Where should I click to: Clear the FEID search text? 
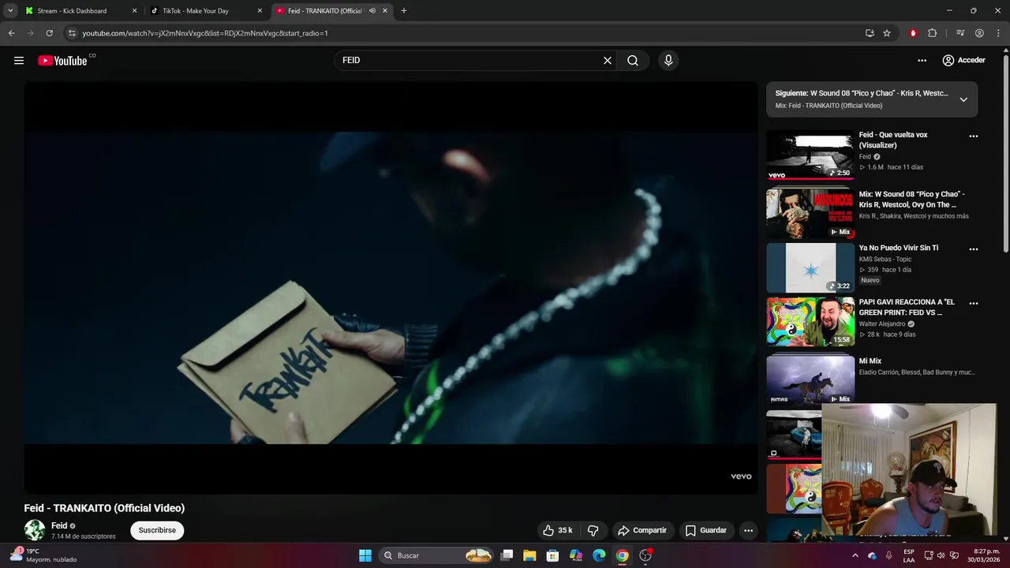(608, 61)
